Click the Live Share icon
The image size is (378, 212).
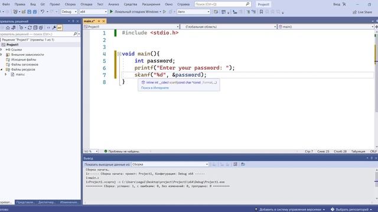click(x=354, y=12)
